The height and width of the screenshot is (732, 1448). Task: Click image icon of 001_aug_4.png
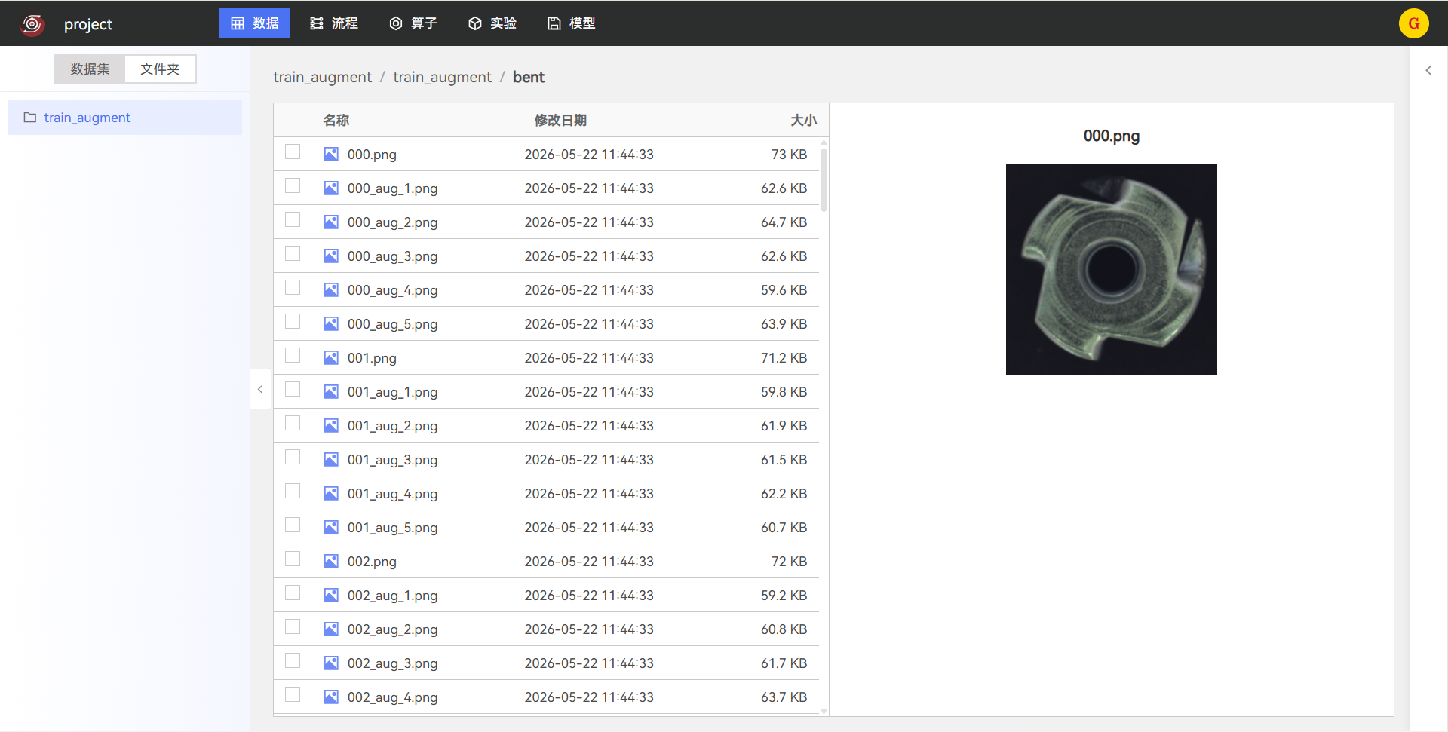pyautogui.click(x=331, y=493)
